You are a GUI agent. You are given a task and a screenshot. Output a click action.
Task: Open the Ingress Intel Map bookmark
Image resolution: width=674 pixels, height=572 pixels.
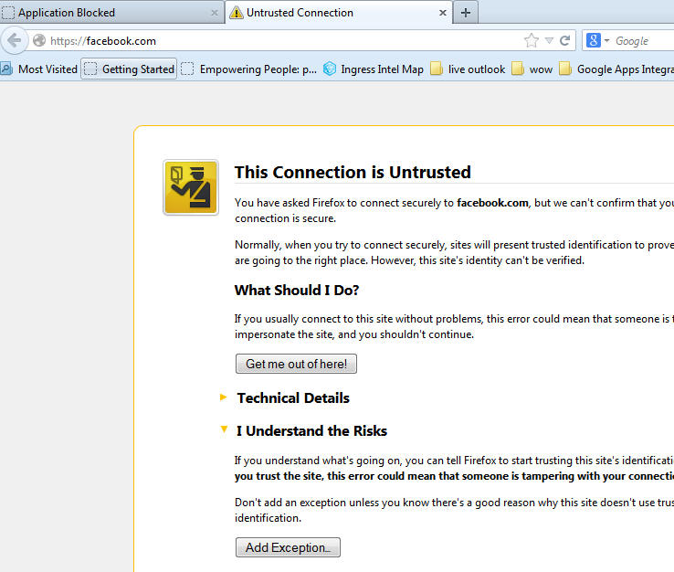click(x=374, y=69)
